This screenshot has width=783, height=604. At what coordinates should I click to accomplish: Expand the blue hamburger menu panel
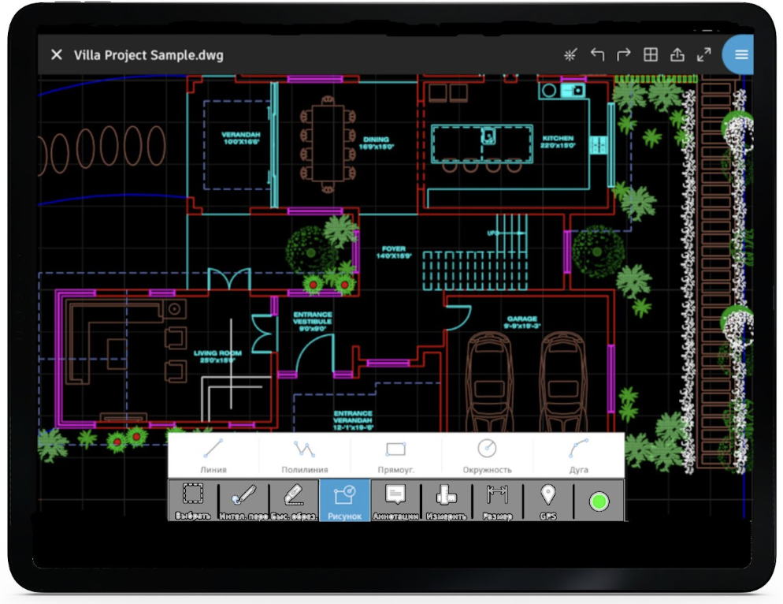coord(740,54)
